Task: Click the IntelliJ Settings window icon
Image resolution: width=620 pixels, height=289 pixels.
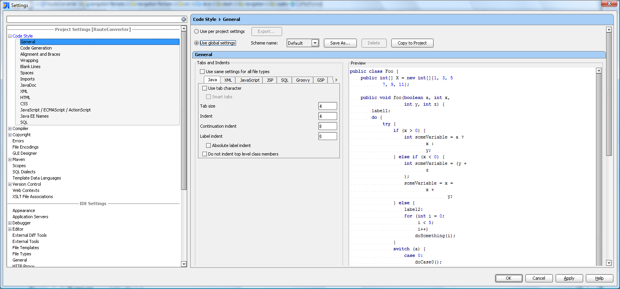Action: click(x=6, y=5)
